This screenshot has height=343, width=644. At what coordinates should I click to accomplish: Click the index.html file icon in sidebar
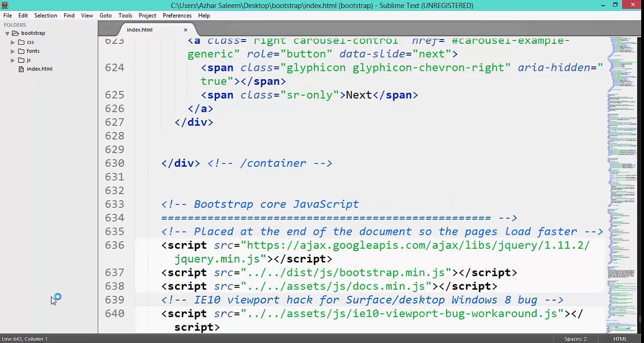tap(21, 70)
